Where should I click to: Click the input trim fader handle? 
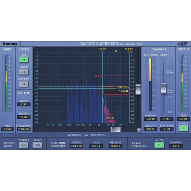coord(6,56)
